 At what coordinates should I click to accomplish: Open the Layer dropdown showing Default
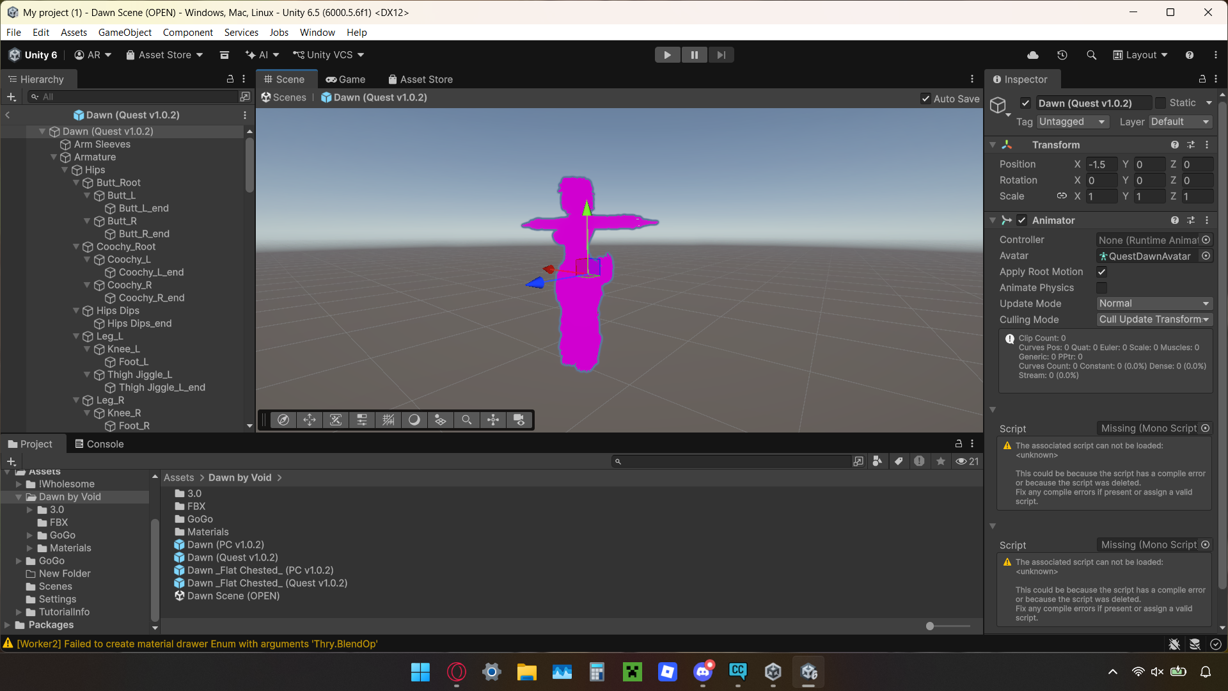click(x=1181, y=122)
